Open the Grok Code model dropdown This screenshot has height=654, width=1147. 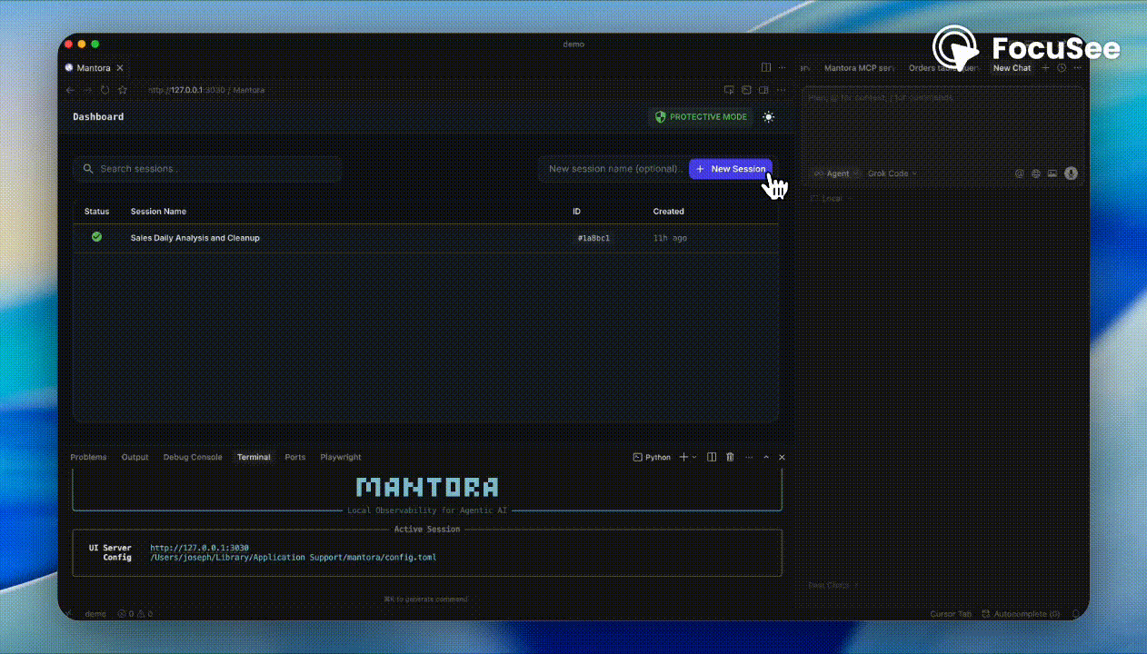tap(890, 173)
